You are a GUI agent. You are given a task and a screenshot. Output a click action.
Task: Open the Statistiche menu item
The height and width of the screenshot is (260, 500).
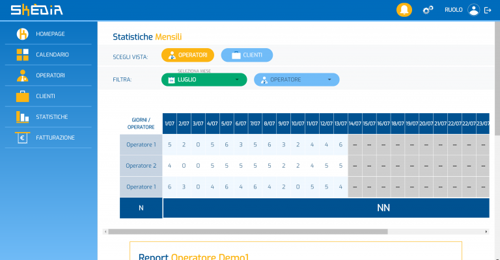[x=52, y=117]
